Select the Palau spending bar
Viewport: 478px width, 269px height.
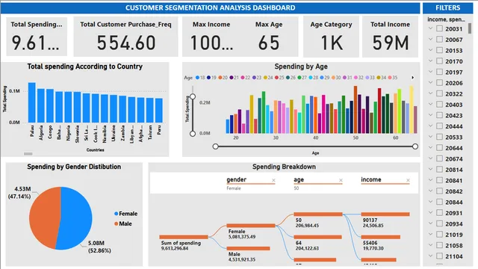tap(32, 102)
